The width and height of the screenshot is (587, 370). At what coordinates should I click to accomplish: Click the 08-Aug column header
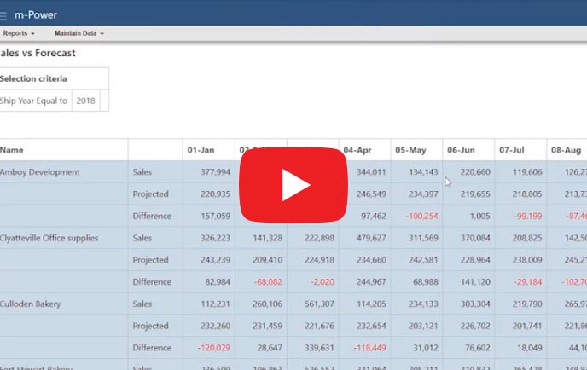click(566, 150)
